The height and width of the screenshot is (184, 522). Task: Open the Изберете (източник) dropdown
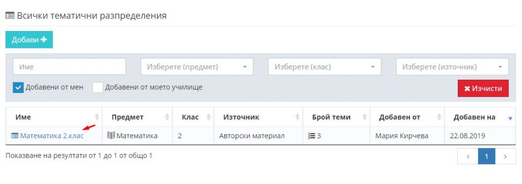[x=452, y=67]
